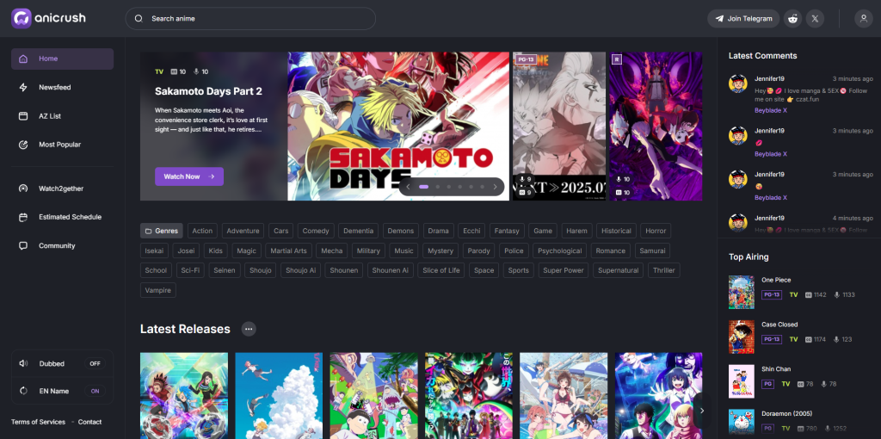Screen dimensions: 881x439
Task: Select the Action genre tag
Action: pos(202,231)
